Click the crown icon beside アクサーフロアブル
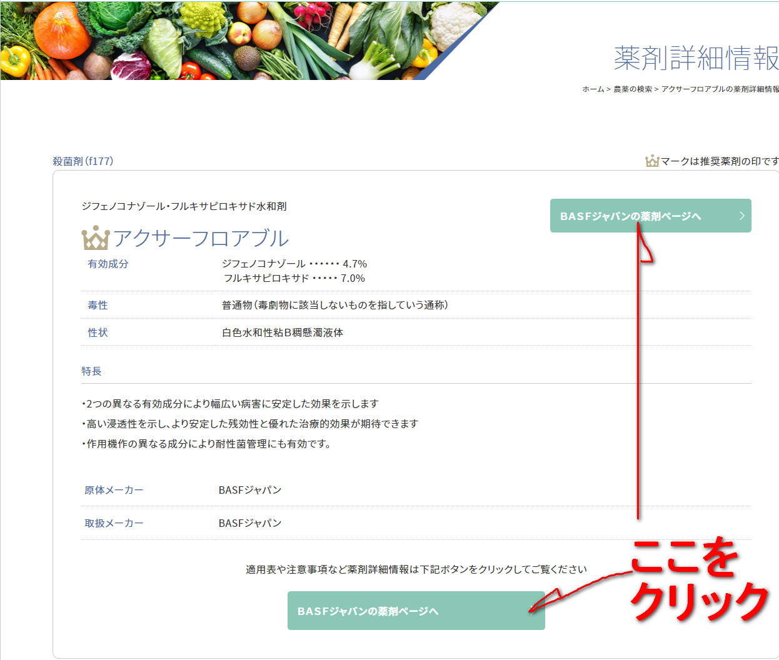The width and height of the screenshot is (779, 660). click(x=96, y=237)
